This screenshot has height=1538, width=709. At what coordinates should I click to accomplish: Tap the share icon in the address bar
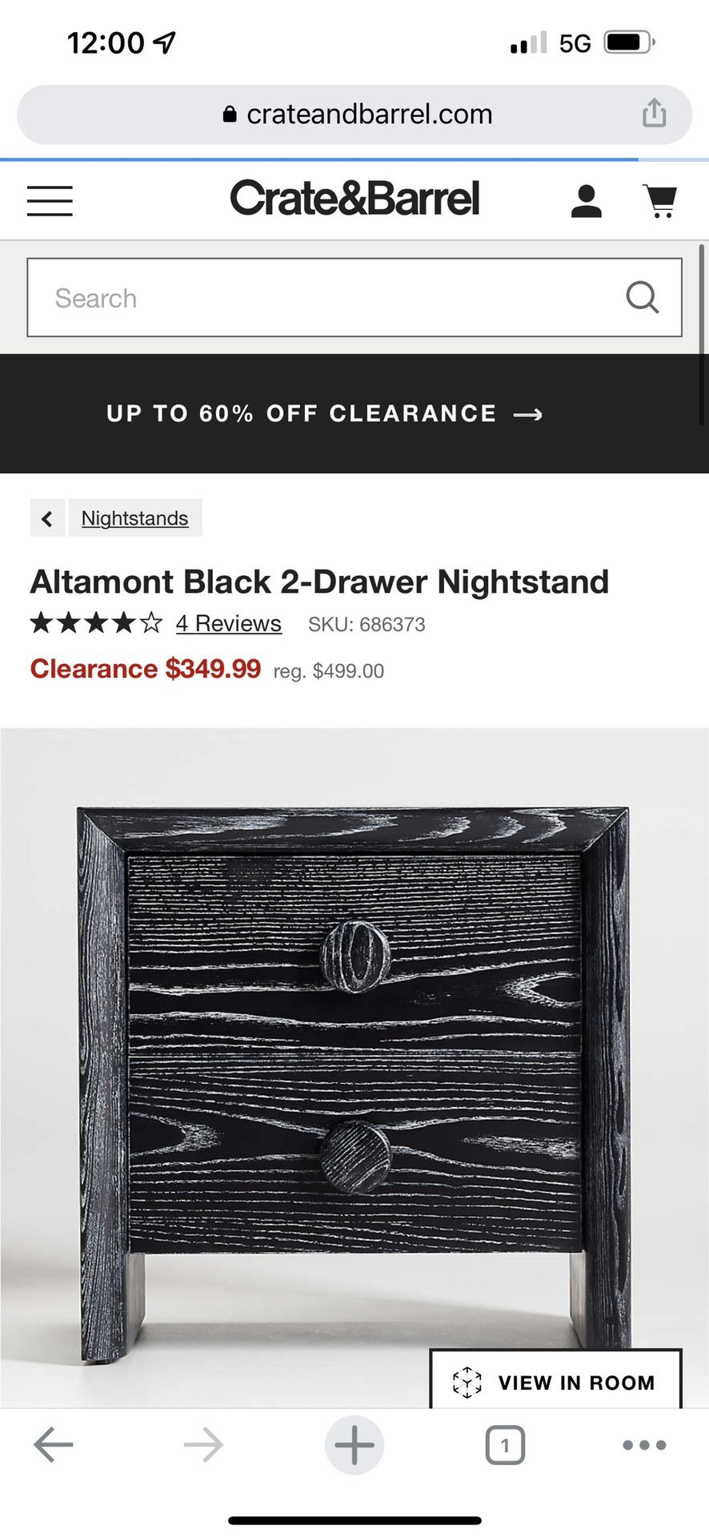tap(655, 113)
